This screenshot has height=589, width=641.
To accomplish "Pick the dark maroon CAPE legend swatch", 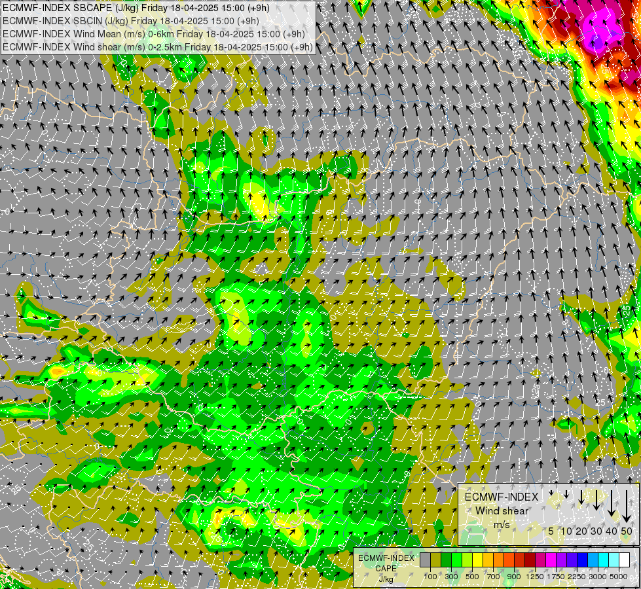I will (x=530, y=560).
